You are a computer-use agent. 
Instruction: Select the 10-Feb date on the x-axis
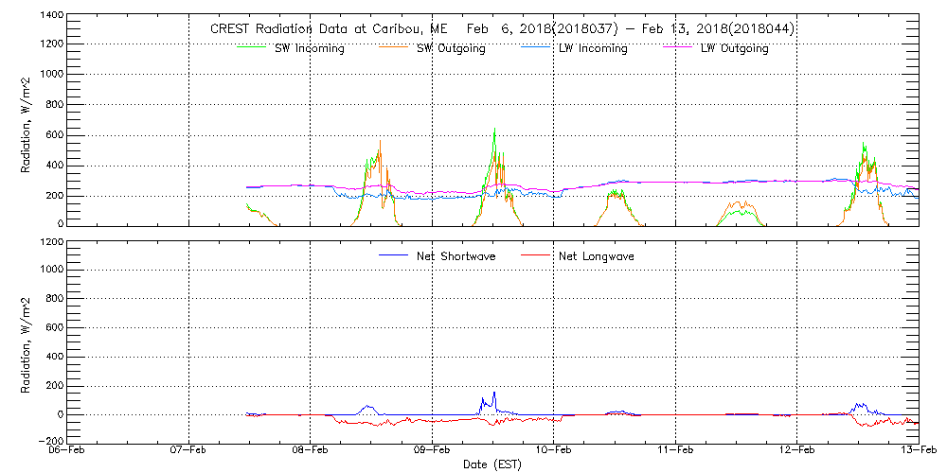pyautogui.click(x=554, y=452)
